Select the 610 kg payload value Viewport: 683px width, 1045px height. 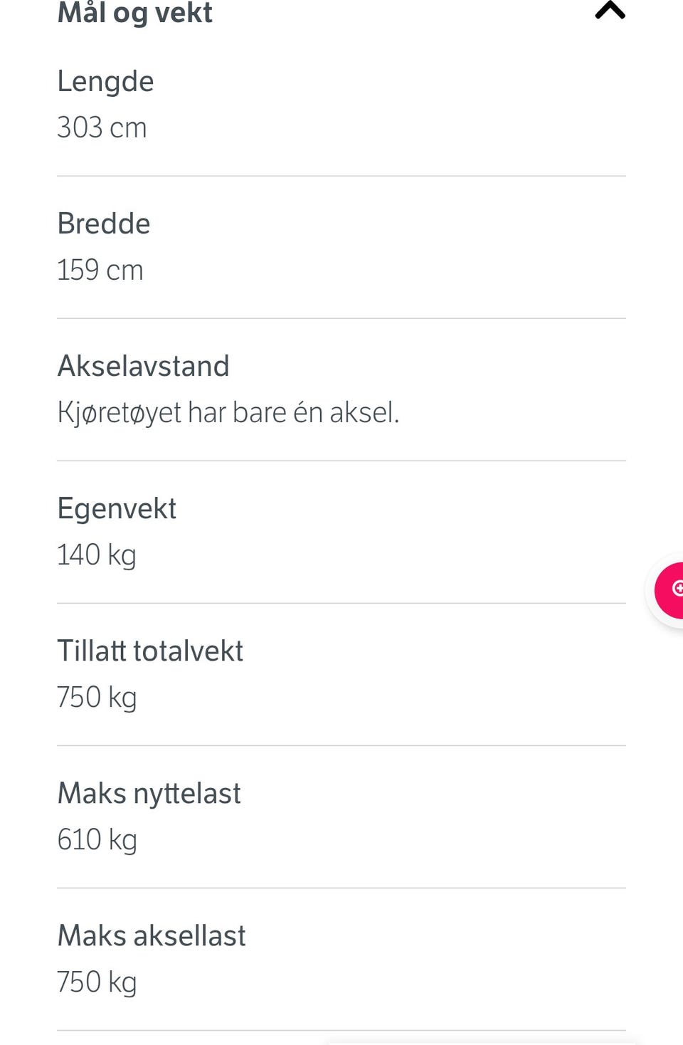tap(97, 840)
